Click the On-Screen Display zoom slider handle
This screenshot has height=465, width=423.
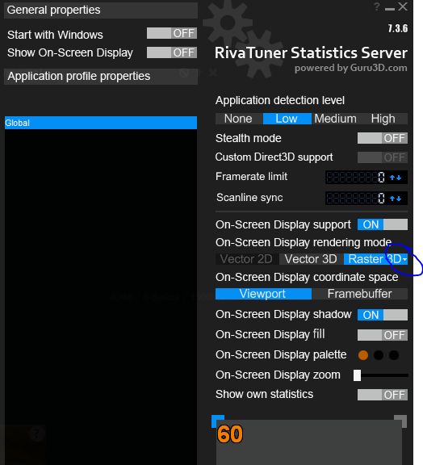pyautogui.click(x=357, y=375)
